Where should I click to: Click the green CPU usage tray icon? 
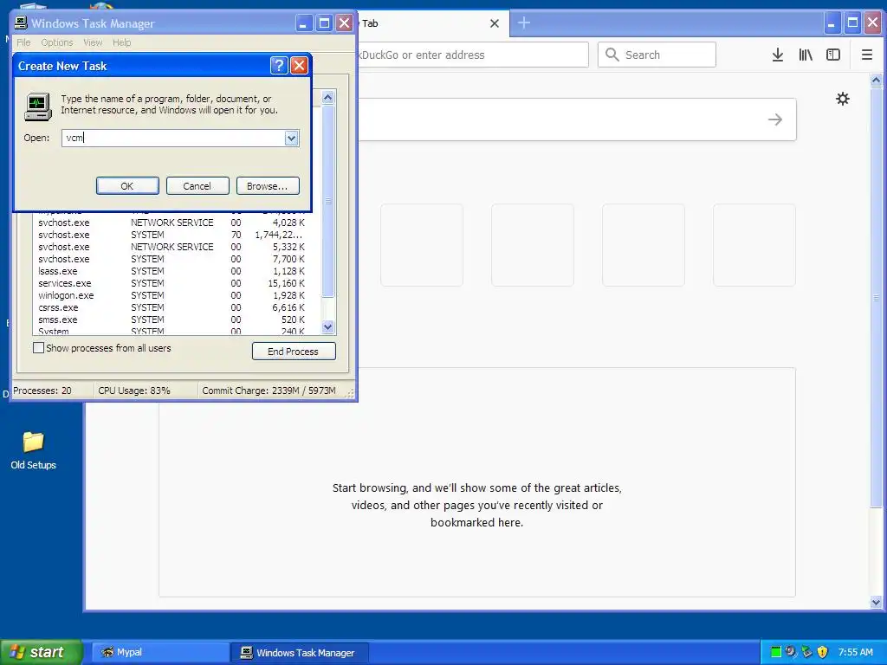pyautogui.click(x=776, y=652)
